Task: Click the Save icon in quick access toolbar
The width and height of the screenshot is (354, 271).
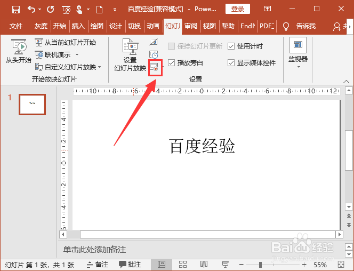Action: point(16,10)
